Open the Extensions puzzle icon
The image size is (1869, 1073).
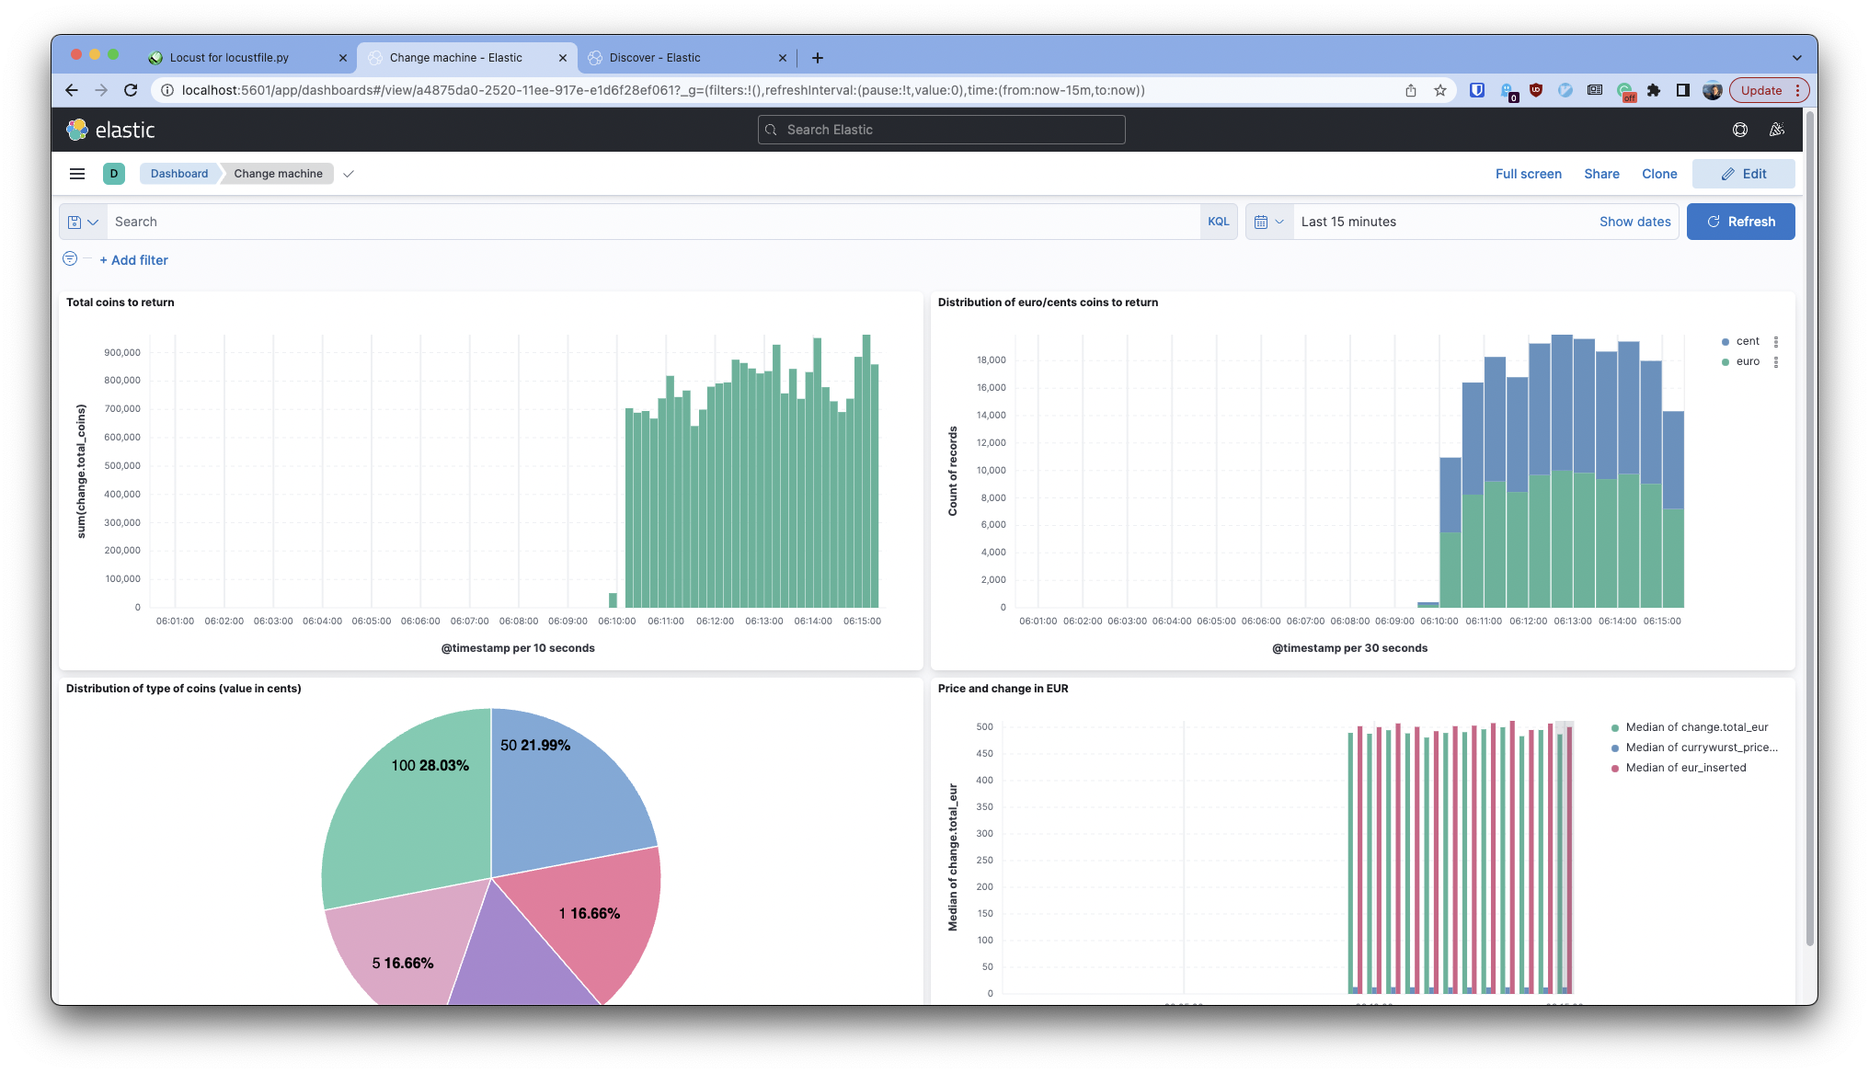pyautogui.click(x=1654, y=90)
